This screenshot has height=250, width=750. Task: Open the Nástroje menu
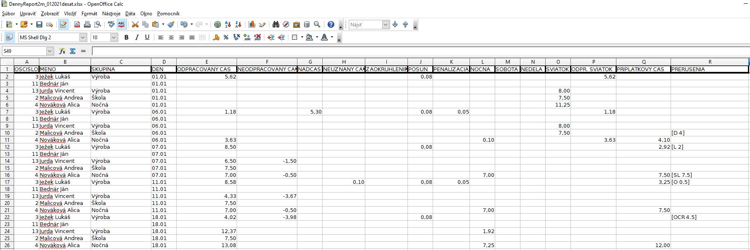tap(111, 14)
